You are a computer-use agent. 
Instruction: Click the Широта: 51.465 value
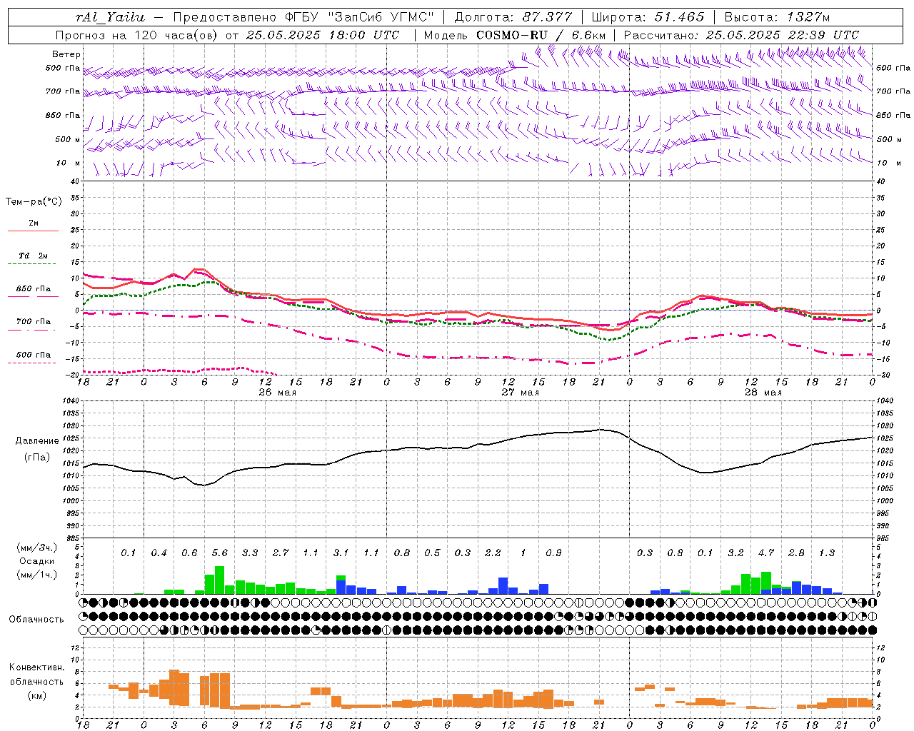pyautogui.click(x=648, y=17)
